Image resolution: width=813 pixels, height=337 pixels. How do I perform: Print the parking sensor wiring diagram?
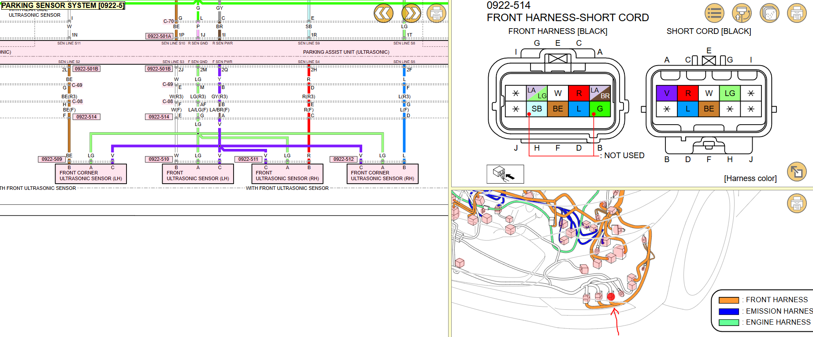[436, 14]
